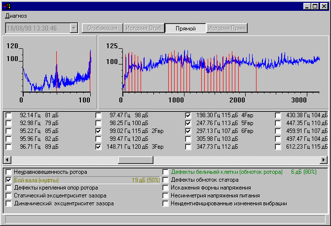Check the 447.35 Гц 110 дБ checkbox
This screenshot has width=331, height=226.
[278, 123]
